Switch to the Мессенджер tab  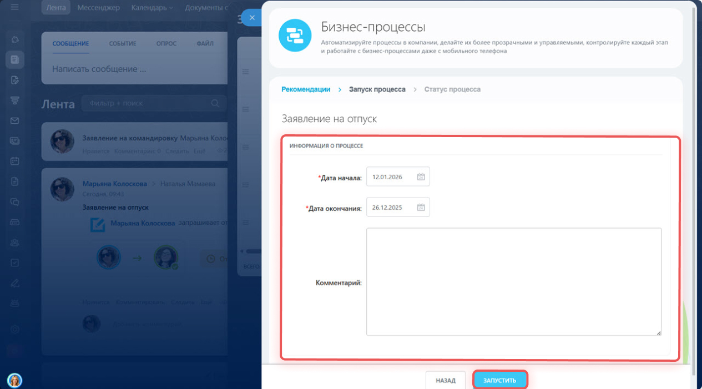click(x=98, y=8)
